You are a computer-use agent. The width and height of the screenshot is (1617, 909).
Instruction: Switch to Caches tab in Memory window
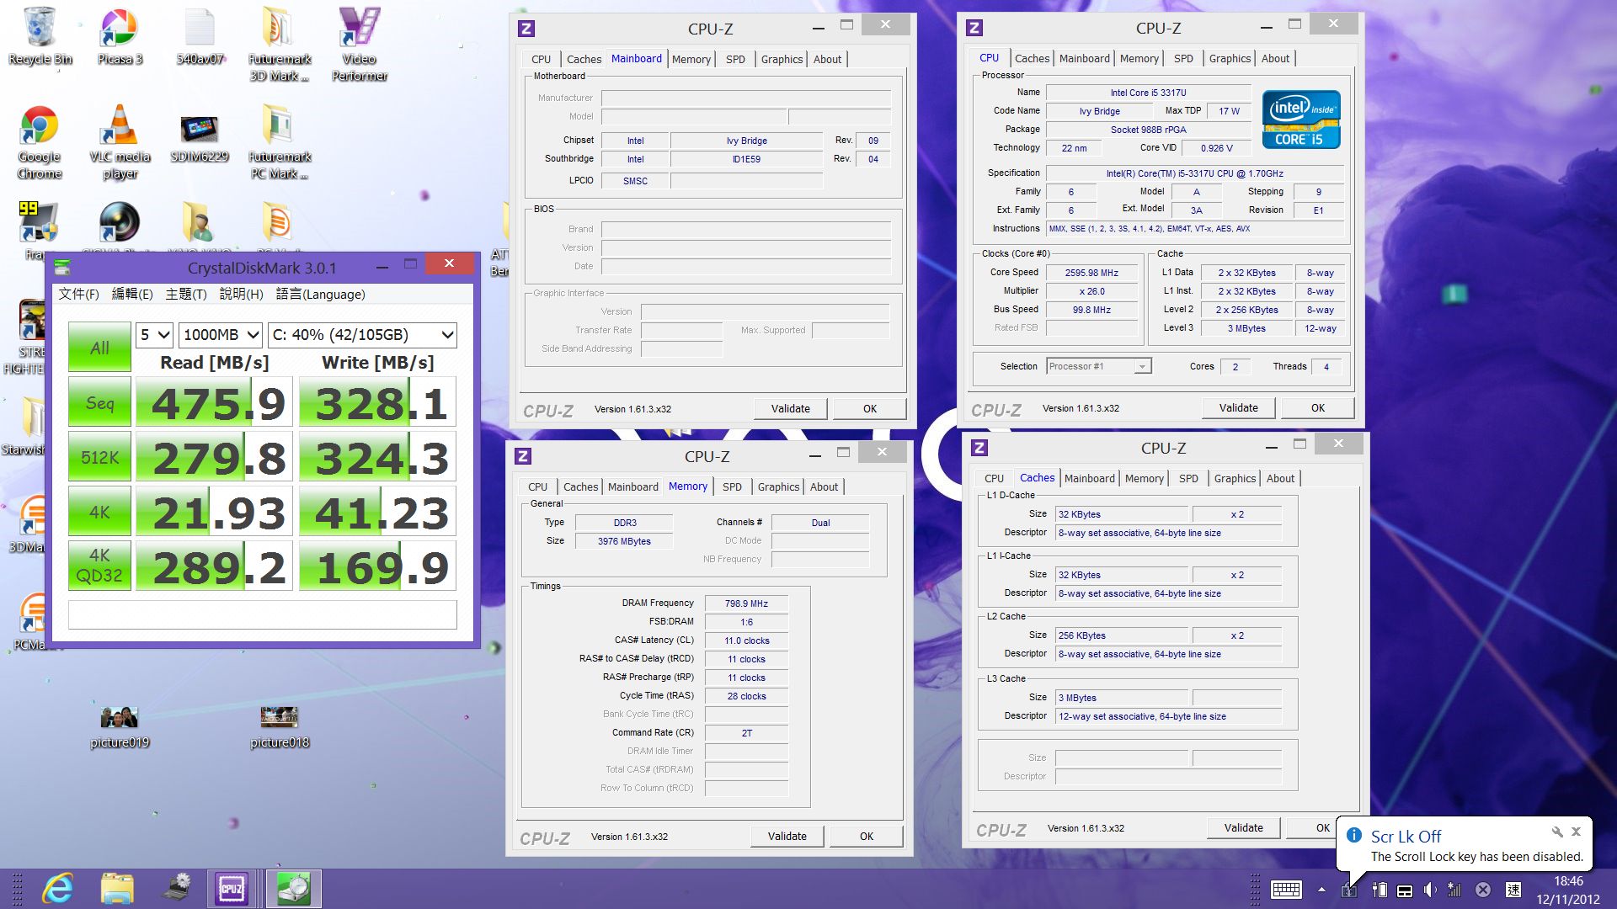[x=580, y=486]
